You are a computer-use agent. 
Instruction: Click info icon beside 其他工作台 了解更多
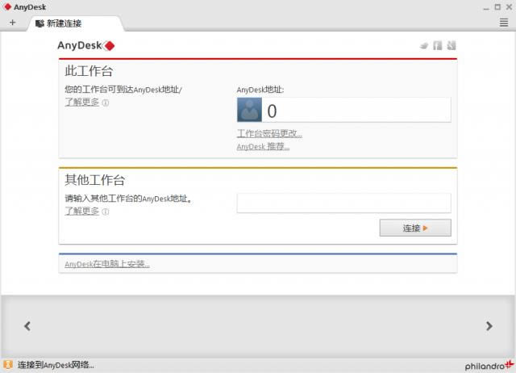coord(106,212)
